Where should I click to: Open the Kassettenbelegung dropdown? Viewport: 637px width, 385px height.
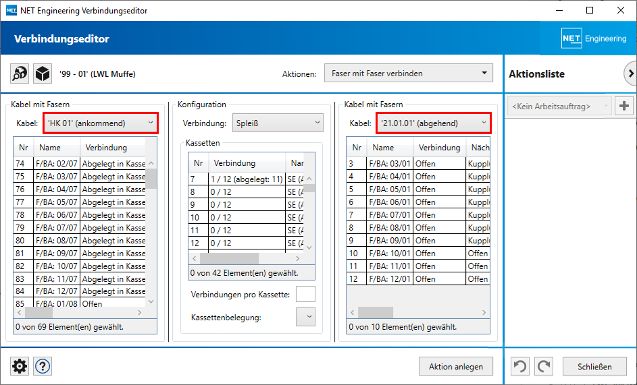tap(305, 317)
